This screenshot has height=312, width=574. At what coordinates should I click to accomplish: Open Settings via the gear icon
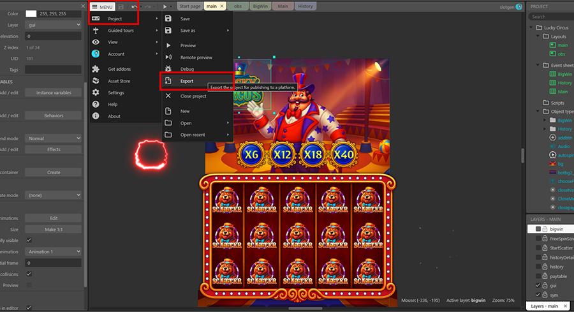click(x=96, y=93)
